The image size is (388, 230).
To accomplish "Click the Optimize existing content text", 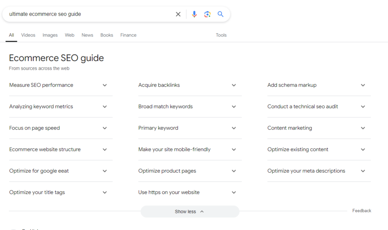I will coord(298,150).
